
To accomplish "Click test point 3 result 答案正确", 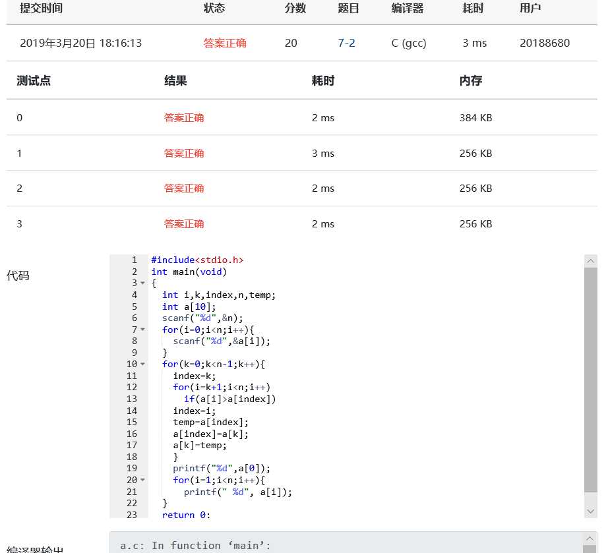I will click(x=184, y=224).
